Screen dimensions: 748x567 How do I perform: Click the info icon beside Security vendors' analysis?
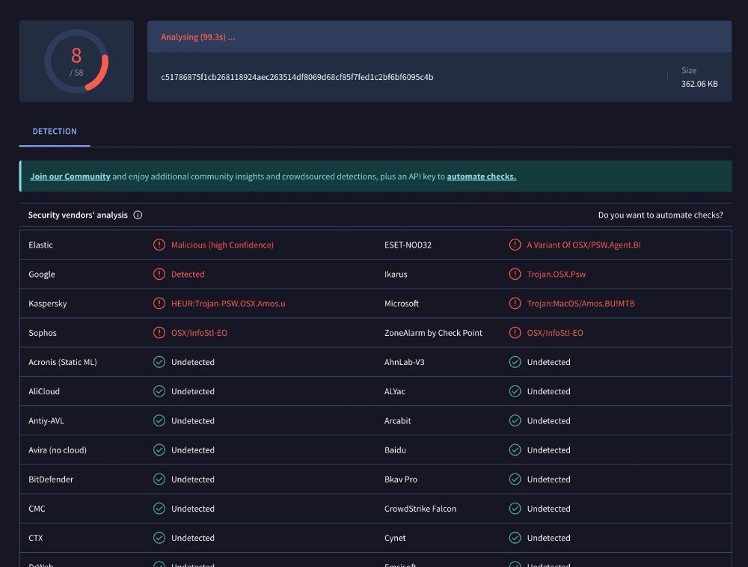tap(138, 215)
